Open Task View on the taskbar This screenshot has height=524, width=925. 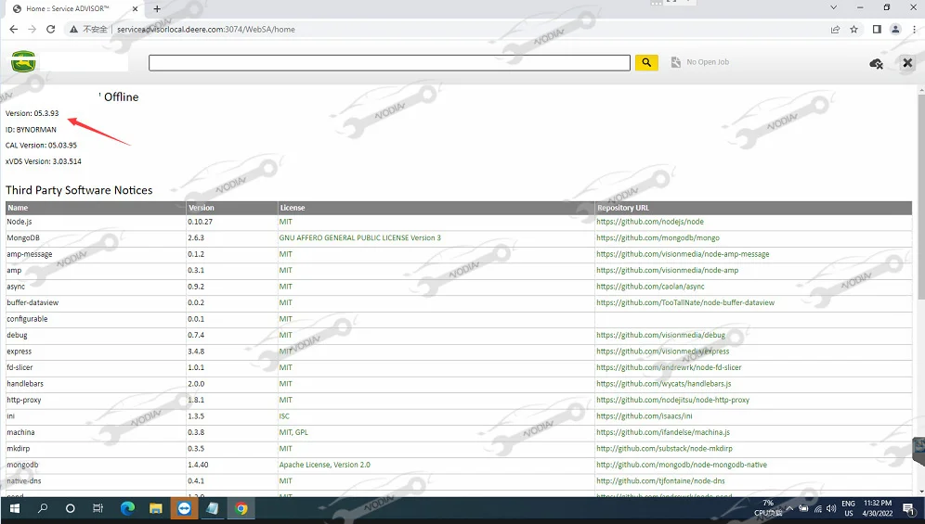(x=98, y=508)
